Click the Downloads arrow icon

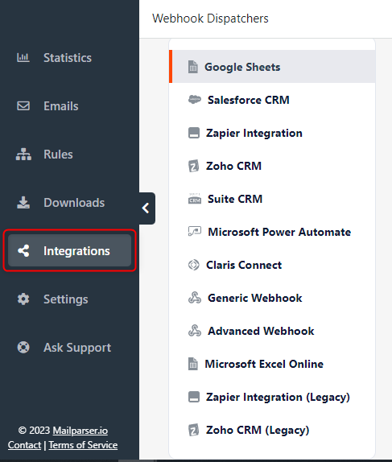click(23, 202)
